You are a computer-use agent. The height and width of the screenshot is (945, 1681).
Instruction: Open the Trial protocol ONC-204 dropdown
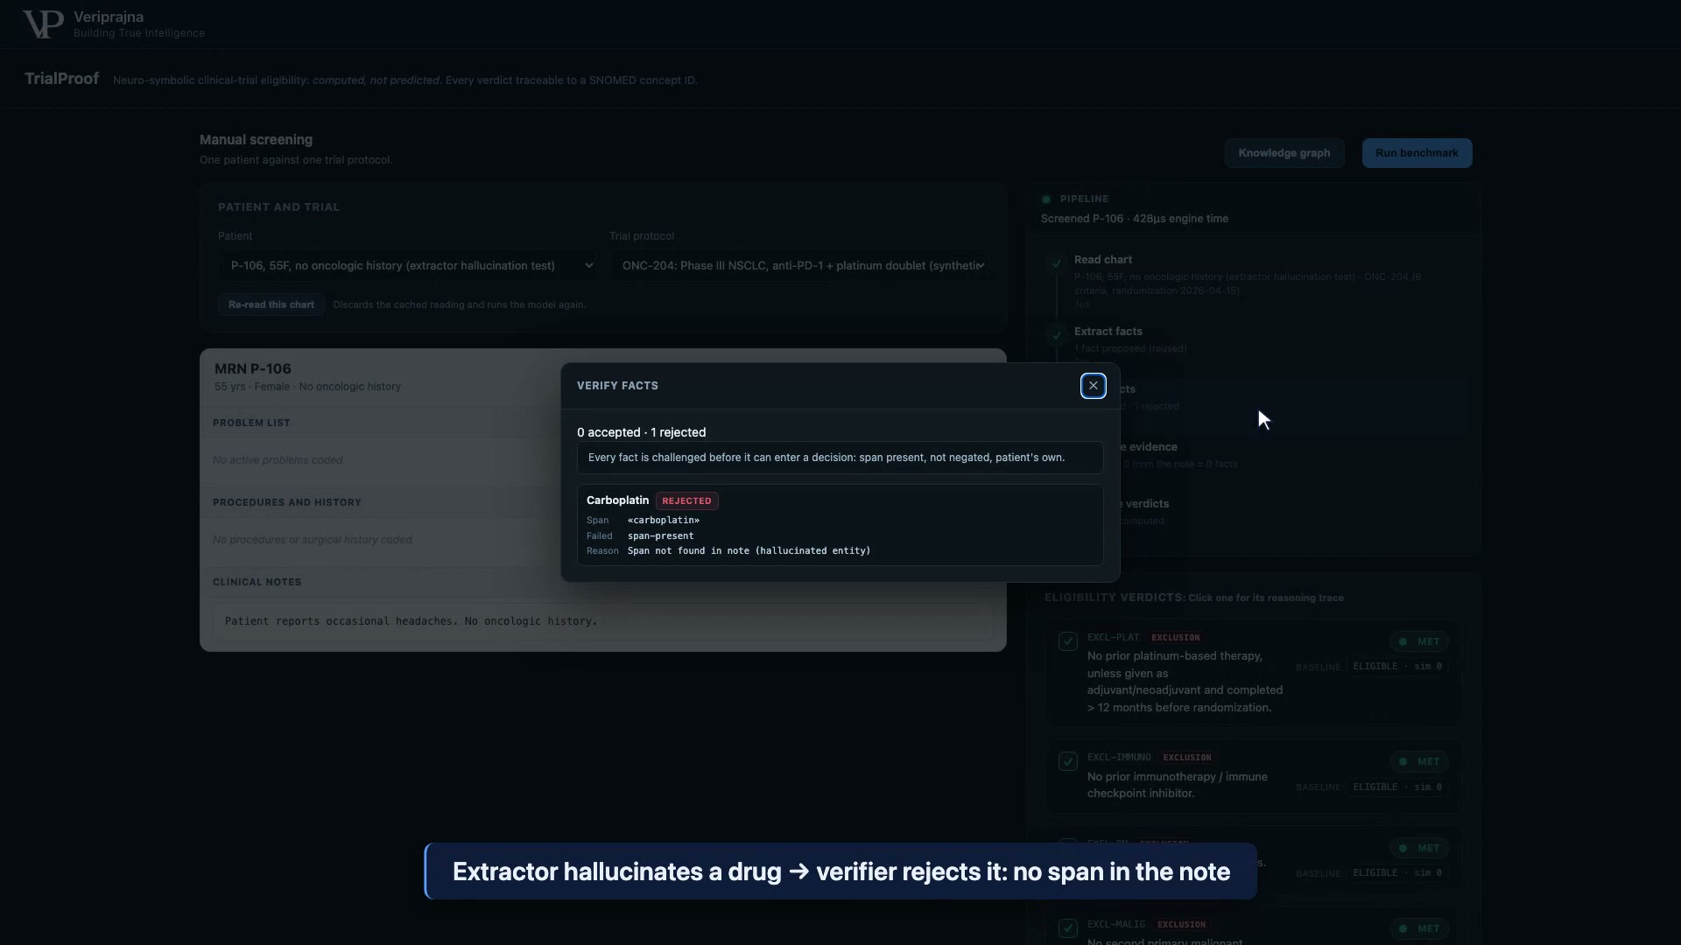(x=801, y=265)
